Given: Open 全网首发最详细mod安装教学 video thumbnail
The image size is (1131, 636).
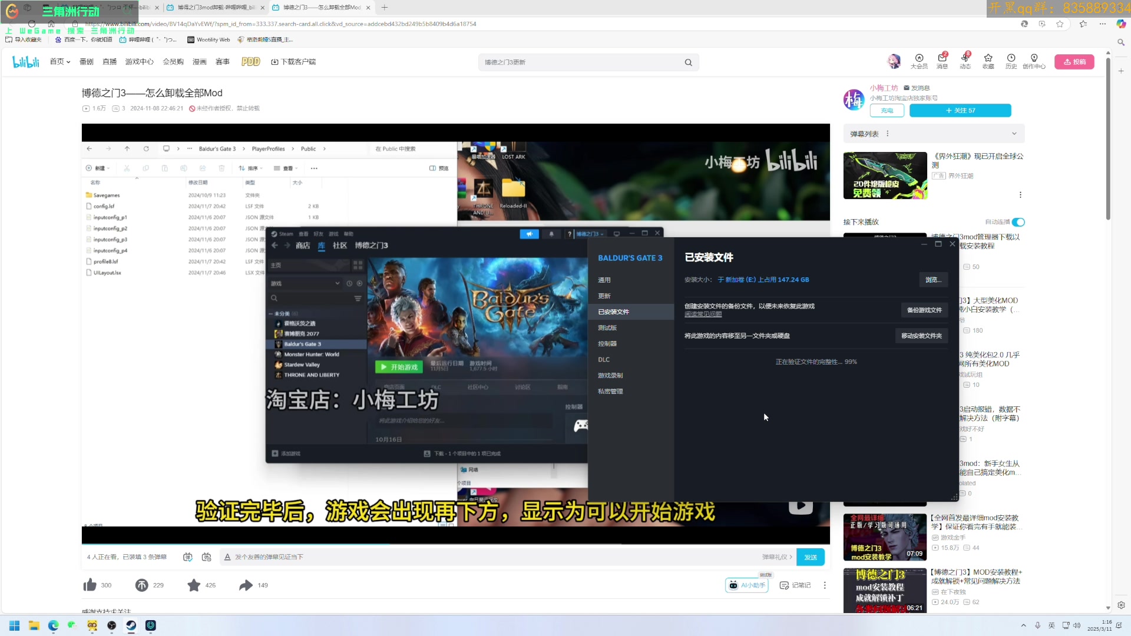Looking at the screenshot, I should pyautogui.click(x=885, y=537).
